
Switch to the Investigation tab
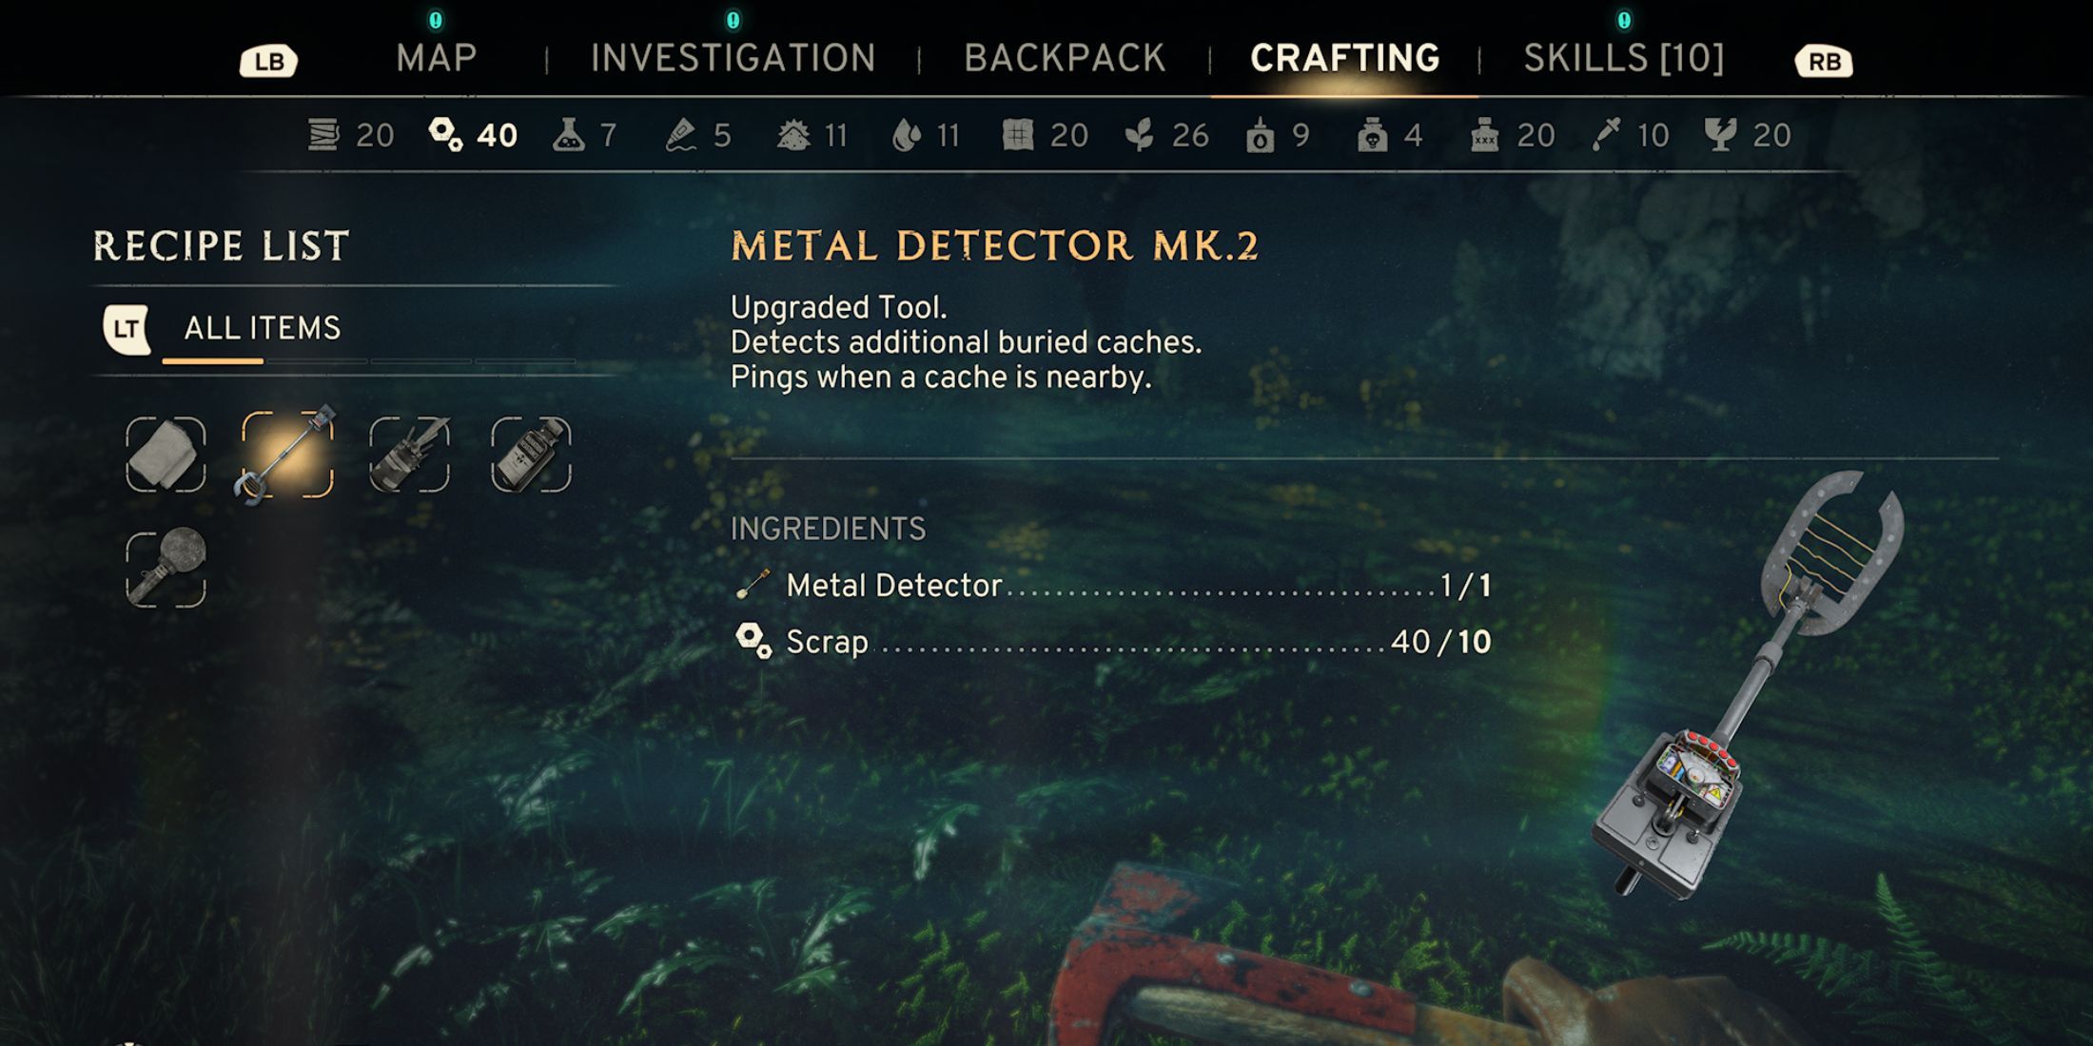point(733,58)
